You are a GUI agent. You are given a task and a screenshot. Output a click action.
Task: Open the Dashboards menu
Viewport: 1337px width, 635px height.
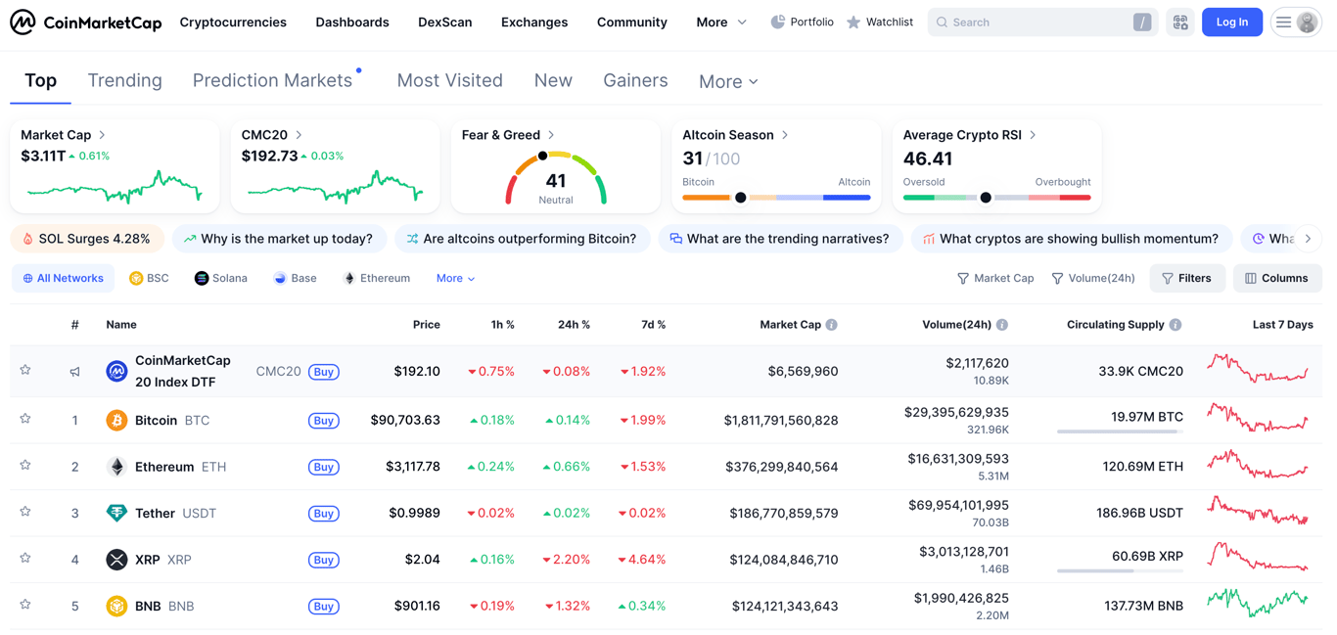(352, 22)
